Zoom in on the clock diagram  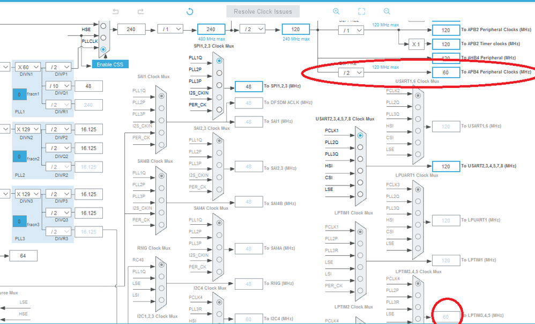336,11
